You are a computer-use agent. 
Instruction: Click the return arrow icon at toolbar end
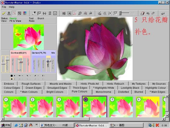pyautogui.click(x=163, y=13)
